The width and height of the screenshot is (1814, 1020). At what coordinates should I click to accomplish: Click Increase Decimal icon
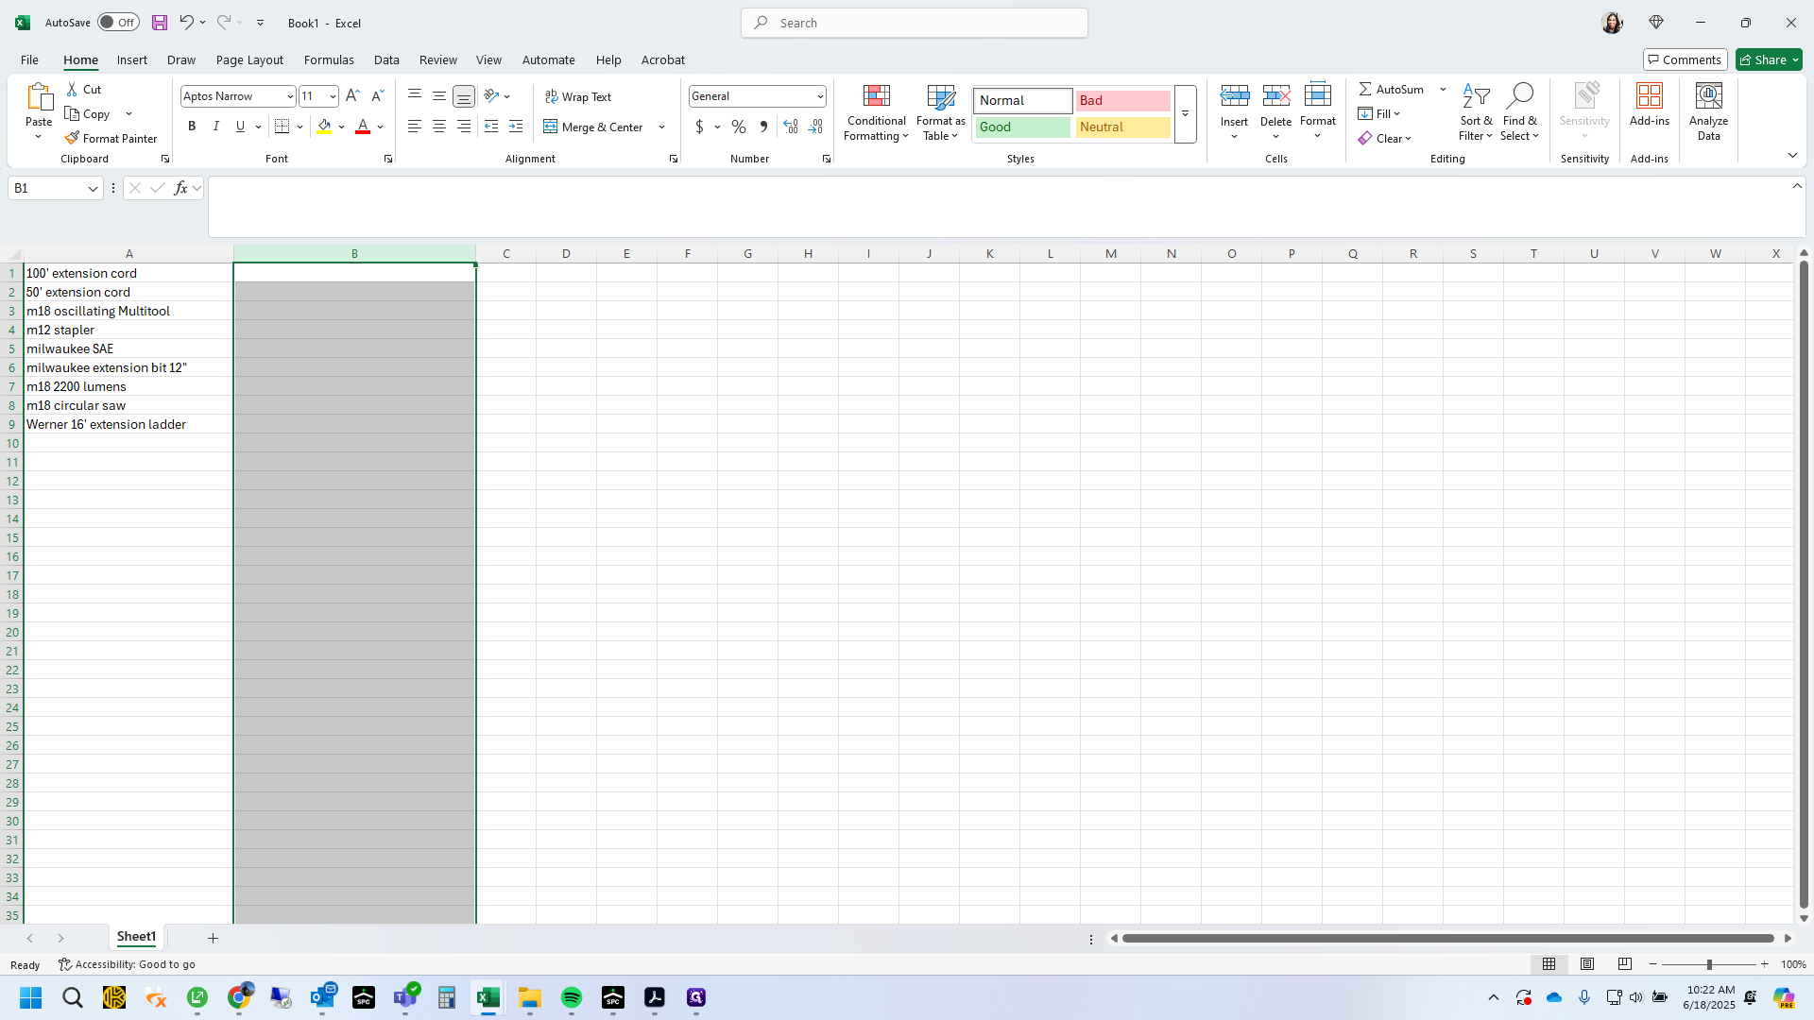click(x=791, y=127)
